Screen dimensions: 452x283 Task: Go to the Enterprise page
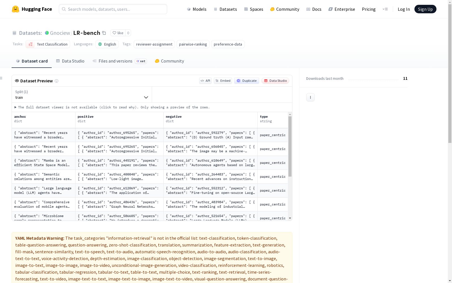342,9
